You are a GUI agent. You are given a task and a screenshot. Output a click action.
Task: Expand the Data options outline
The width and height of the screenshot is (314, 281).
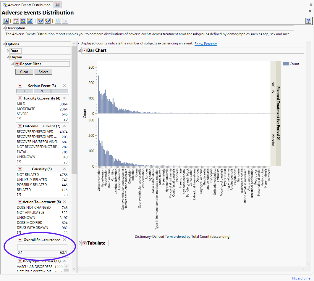tap(8, 51)
